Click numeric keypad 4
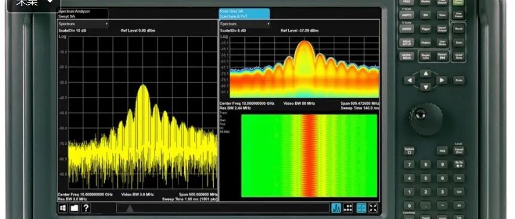Image resolution: width=515 pixels, height=219 pixels. [x=409, y=178]
